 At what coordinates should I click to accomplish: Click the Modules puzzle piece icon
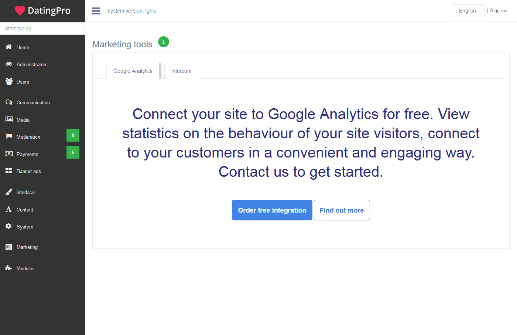[8, 268]
